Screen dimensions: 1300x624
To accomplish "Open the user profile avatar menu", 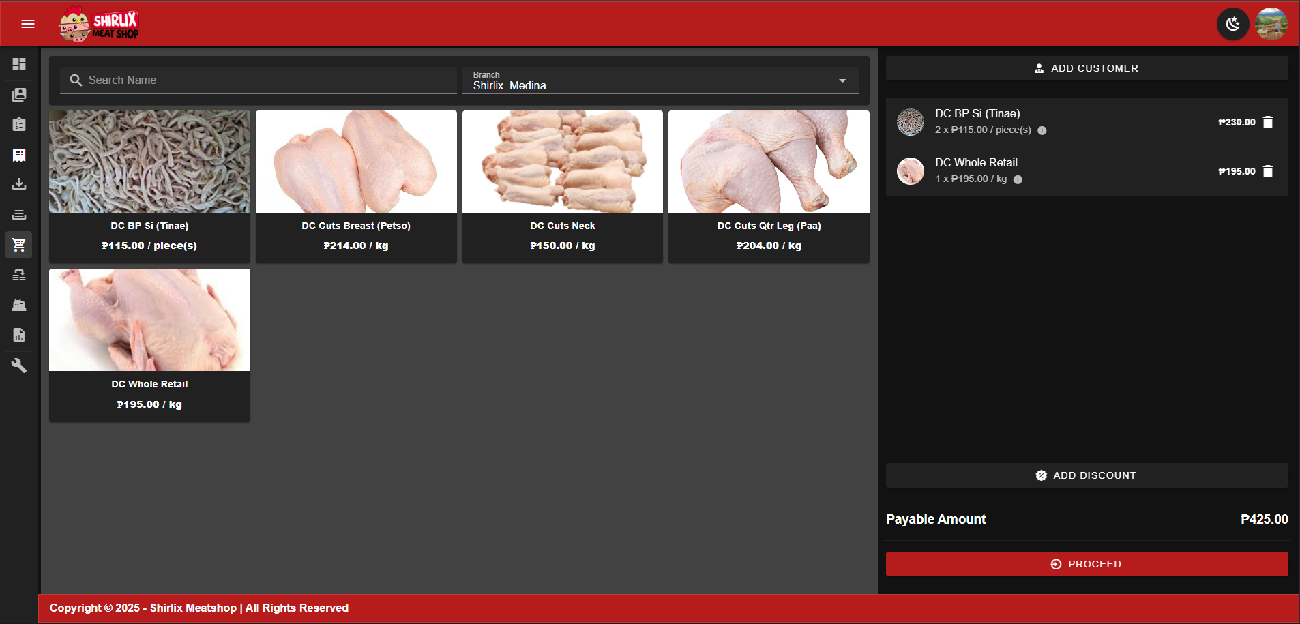I will [1271, 25].
